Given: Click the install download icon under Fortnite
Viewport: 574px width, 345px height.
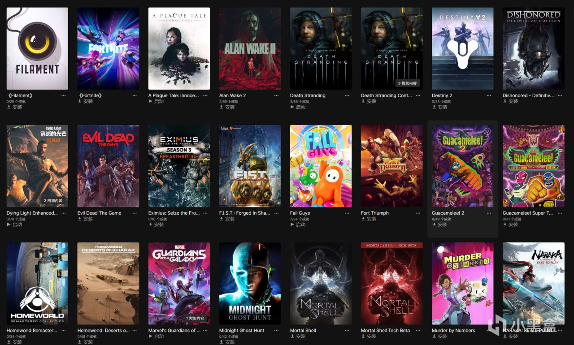Looking at the screenshot, I should pos(79,101).
